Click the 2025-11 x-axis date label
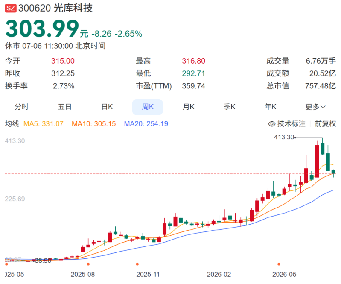Screen dimensions: 341x284 coord(148,275)
